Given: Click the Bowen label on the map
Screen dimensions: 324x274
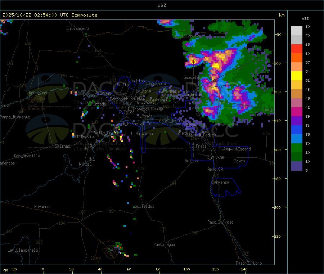Looking at the screenshot, I should pos(239,161).
